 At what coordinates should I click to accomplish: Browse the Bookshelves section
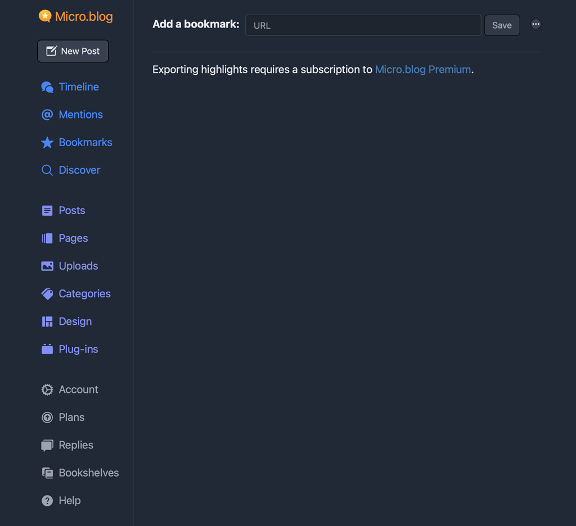click(88, 473)
